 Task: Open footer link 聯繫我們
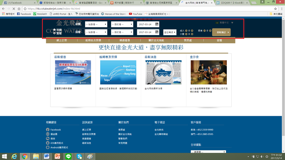(x=123, y=139)
